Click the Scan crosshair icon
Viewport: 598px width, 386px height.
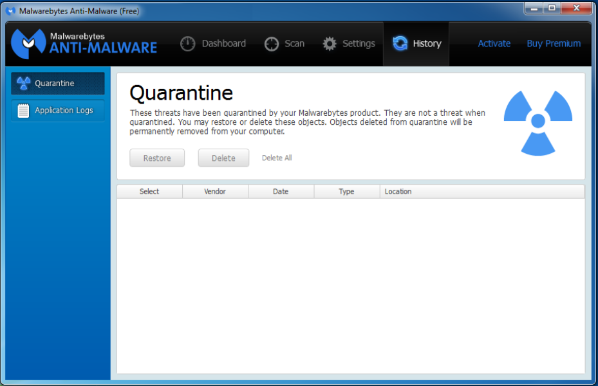(272, 44)
